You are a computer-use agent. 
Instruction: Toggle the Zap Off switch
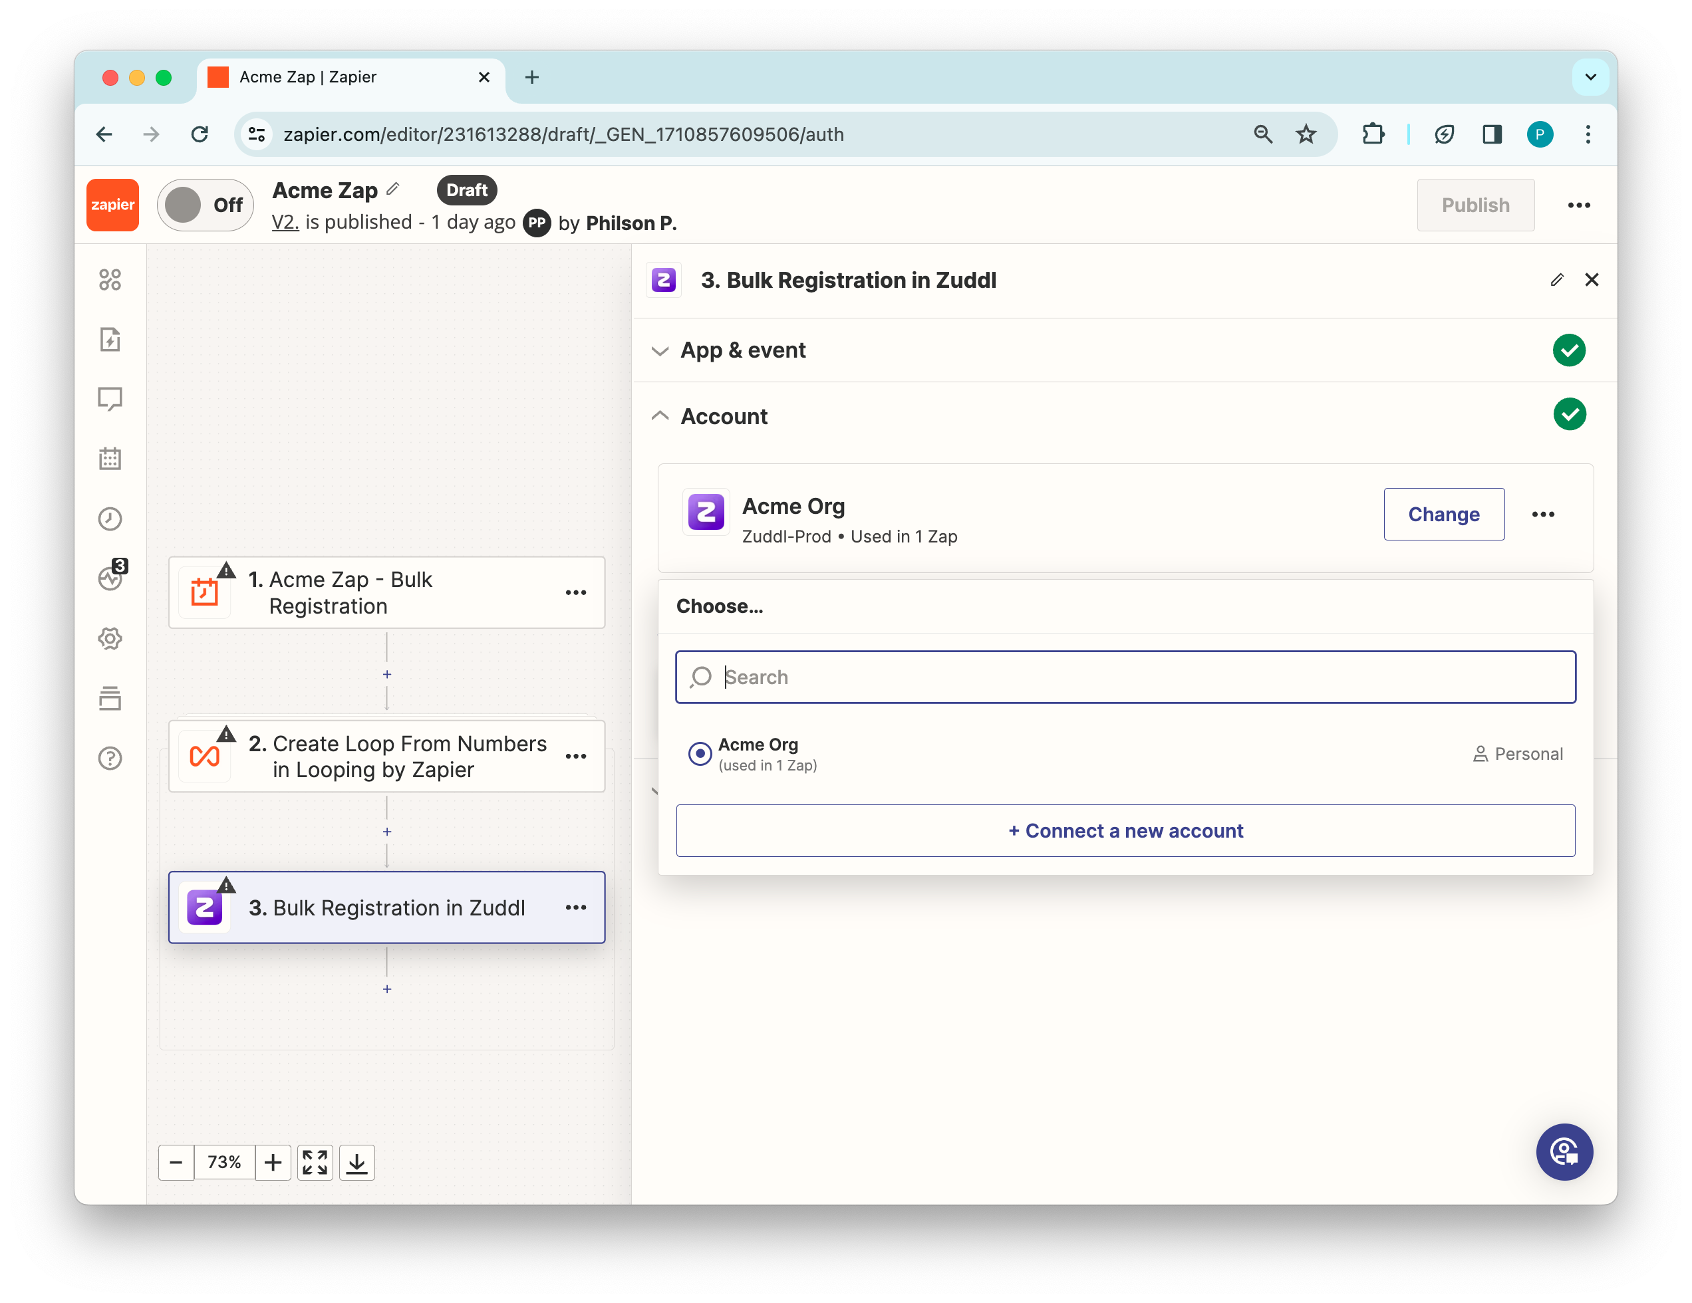click(x=206, y=205)
